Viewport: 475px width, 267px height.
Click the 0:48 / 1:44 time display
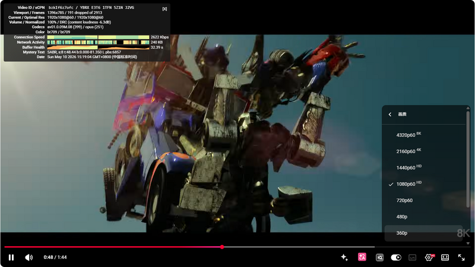(x=55, y=258)
